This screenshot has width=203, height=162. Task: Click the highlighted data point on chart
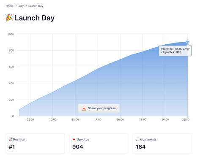pos(187,42)
